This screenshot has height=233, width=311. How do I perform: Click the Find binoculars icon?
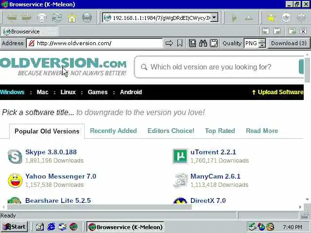coord(203,43)
